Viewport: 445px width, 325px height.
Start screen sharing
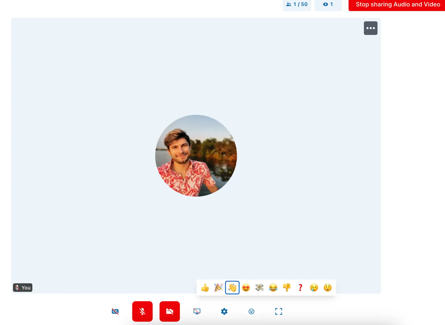[197, 311]
